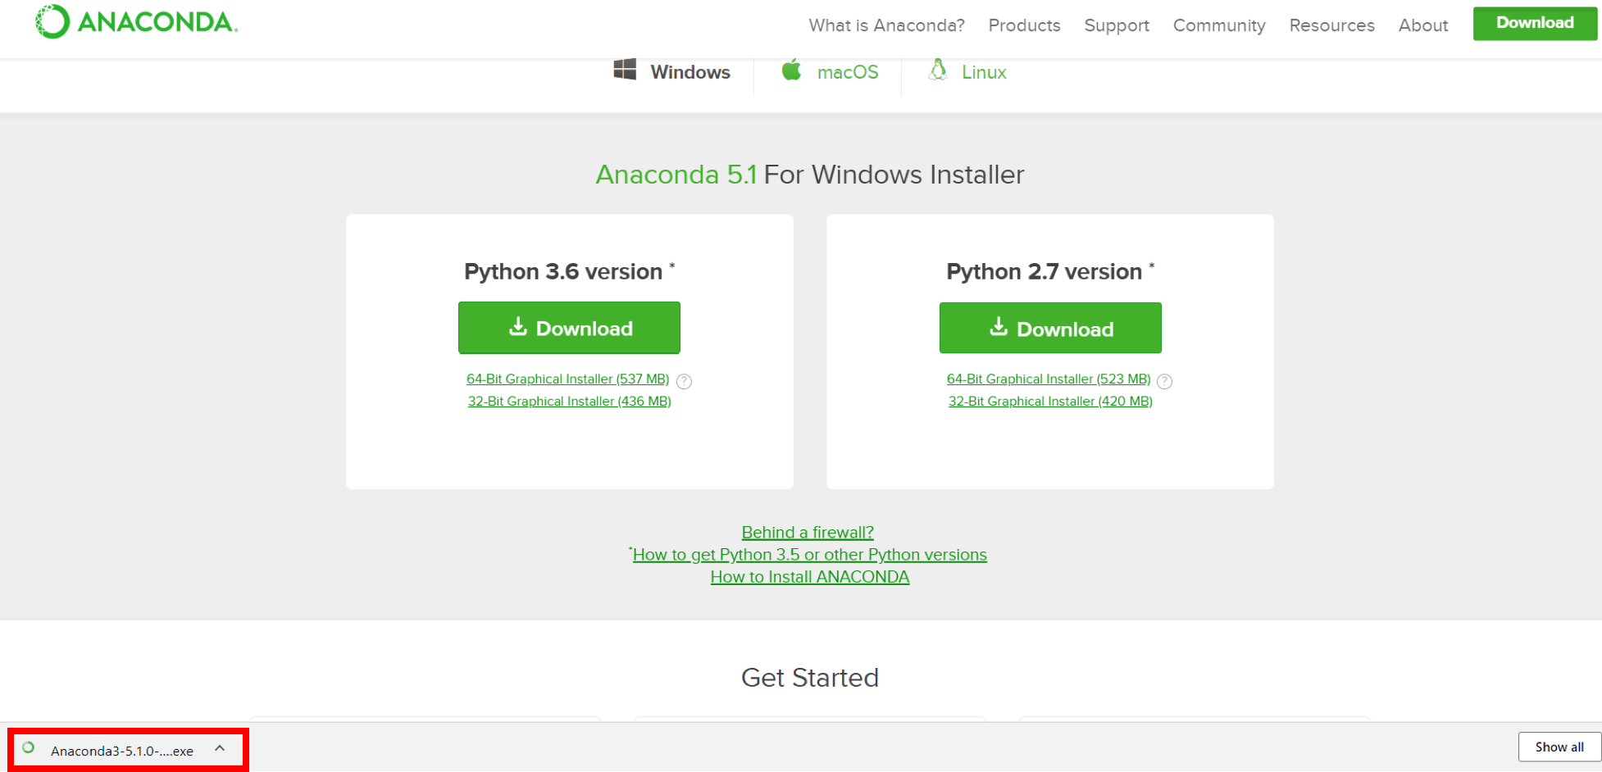The height and width of the screenshot is (772, 1602).
Task: Open the 'Behind a firewall?' link
Action: (808, 532)
